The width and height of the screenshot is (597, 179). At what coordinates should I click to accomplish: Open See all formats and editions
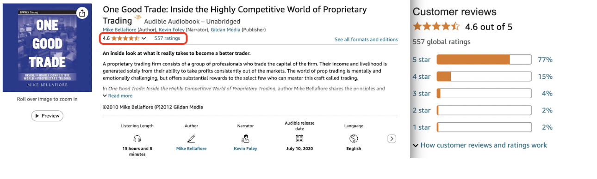[366, 40]
